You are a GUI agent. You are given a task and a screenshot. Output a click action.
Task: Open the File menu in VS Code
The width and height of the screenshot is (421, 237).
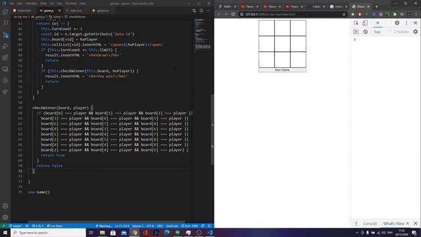click(12, 3)
